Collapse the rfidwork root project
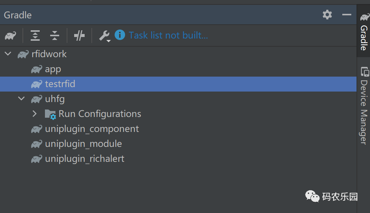Screen dimensions: 370x213 point(8,54)
